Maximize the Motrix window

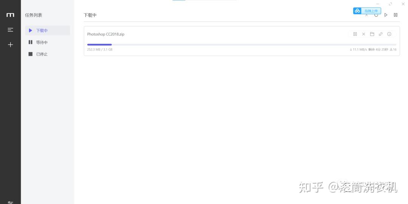pos(390,4)
